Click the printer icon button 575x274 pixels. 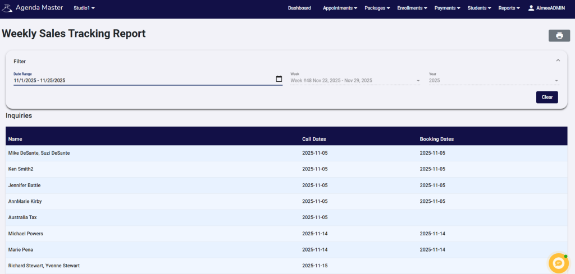[559, 36]
